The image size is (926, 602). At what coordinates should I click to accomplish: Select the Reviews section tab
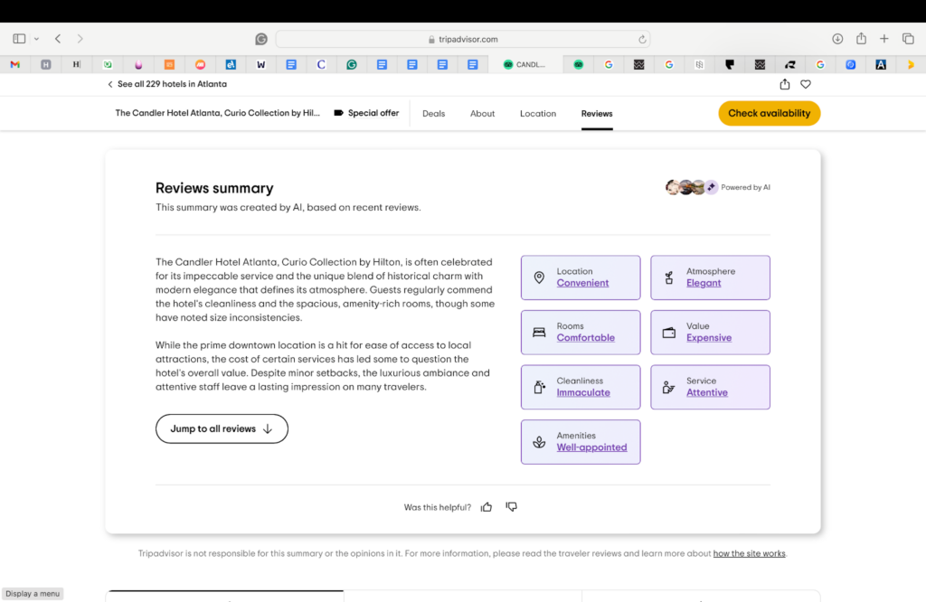pyautogui.click(x=597, y=113)
